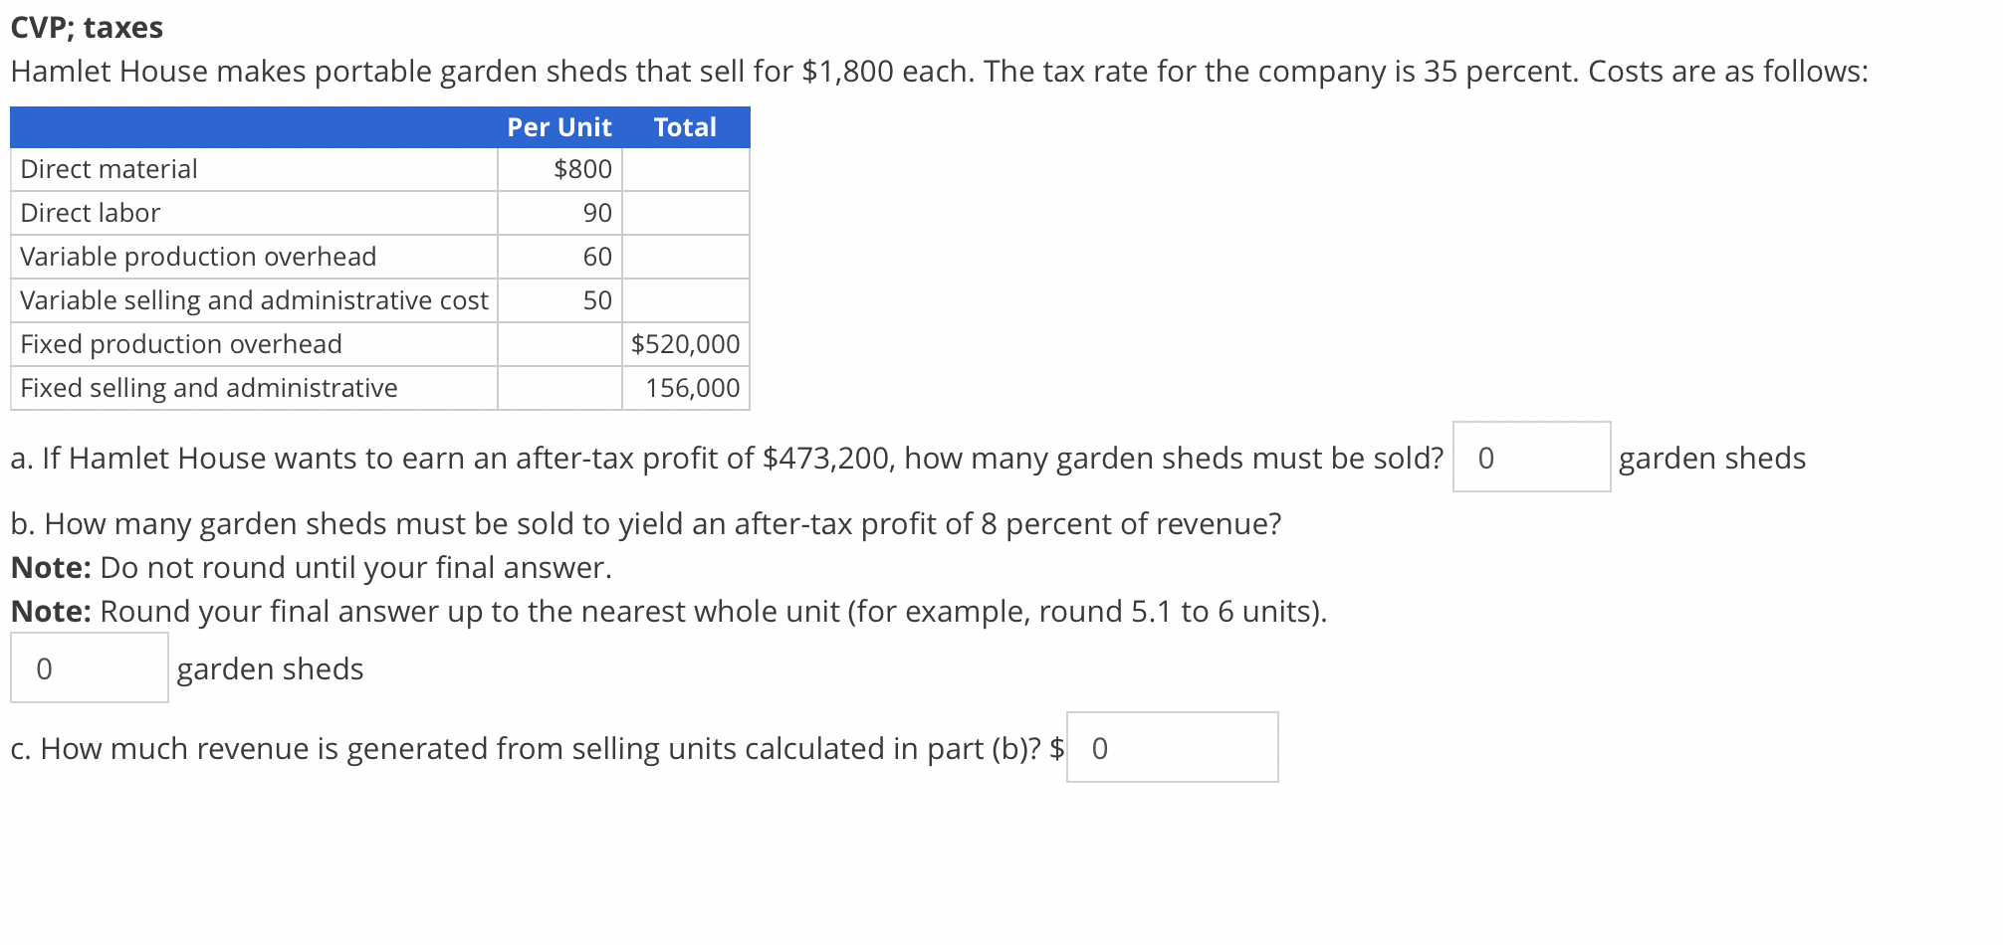Click the Variable production overhead label
Screen dimensions: 2003x945
(198, 257)
